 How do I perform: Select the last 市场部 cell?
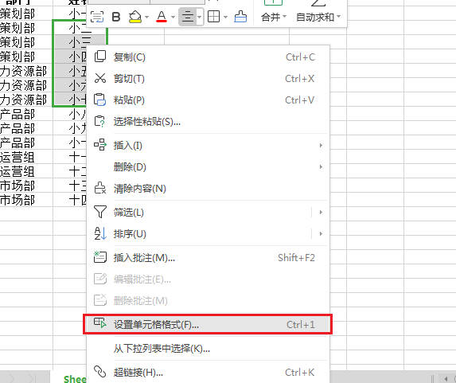(26, 200)
